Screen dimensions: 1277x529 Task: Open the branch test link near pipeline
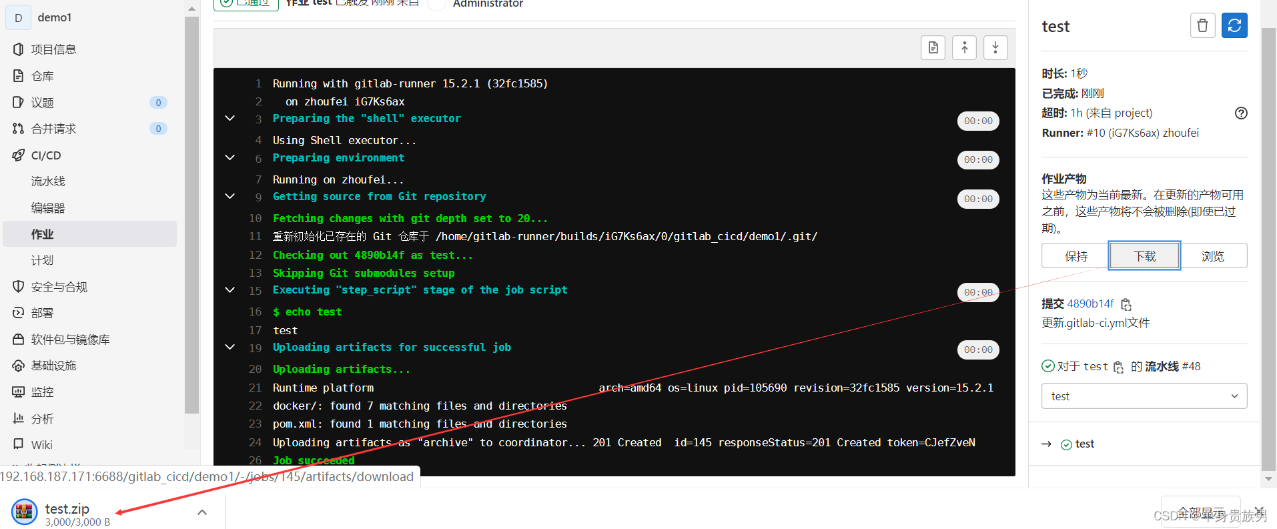1095,366
